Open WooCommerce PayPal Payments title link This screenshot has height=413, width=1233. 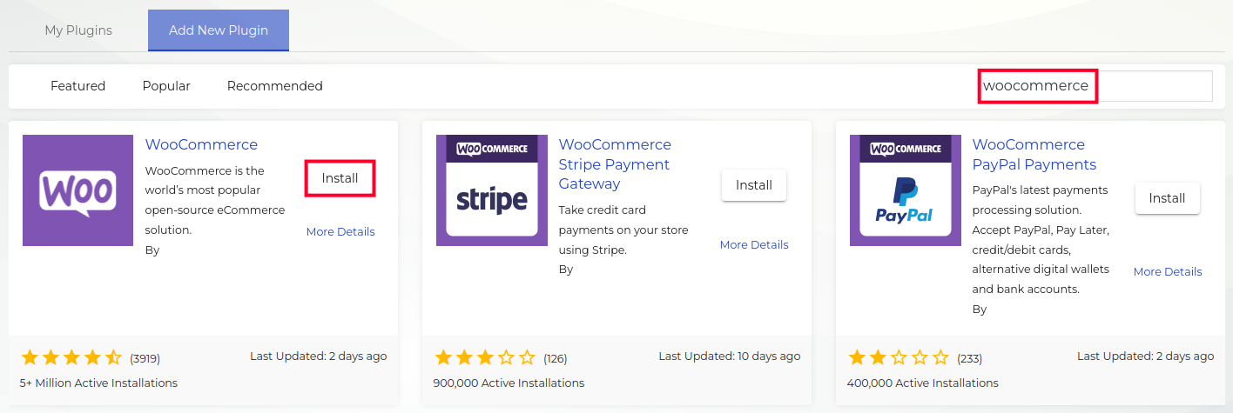point(1034,155)
